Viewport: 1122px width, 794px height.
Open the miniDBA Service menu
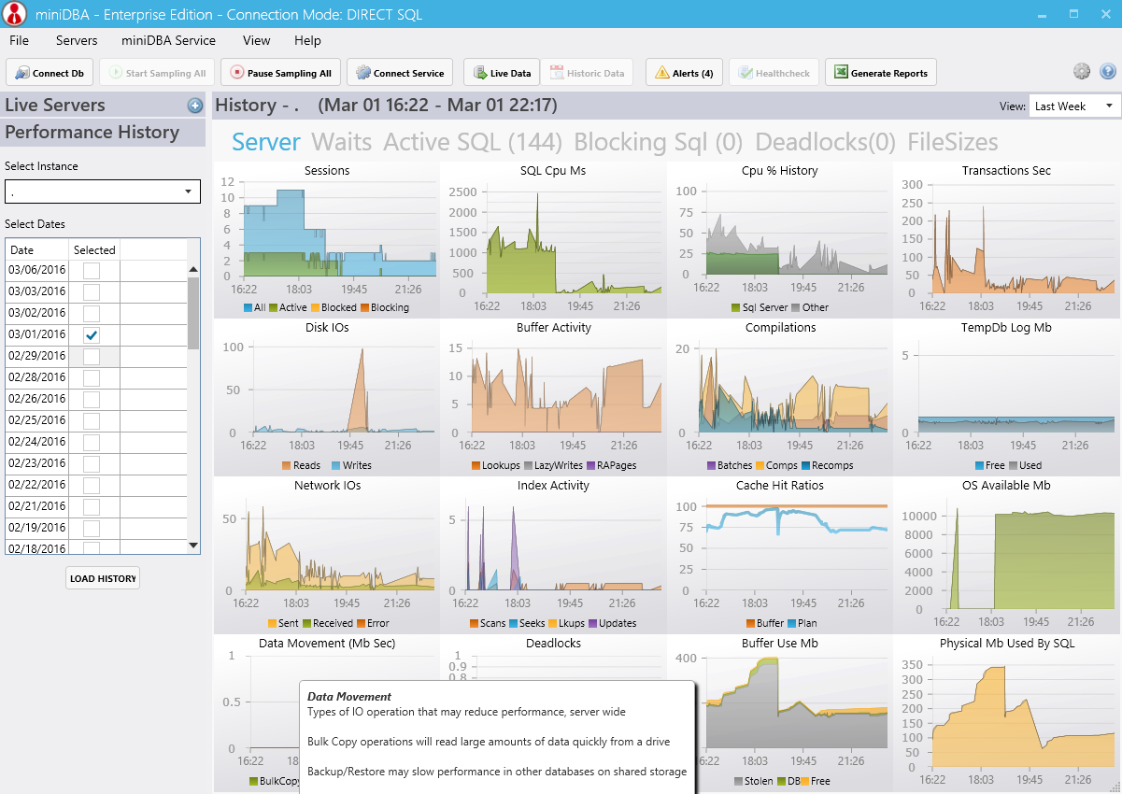[x=168, y=40]
